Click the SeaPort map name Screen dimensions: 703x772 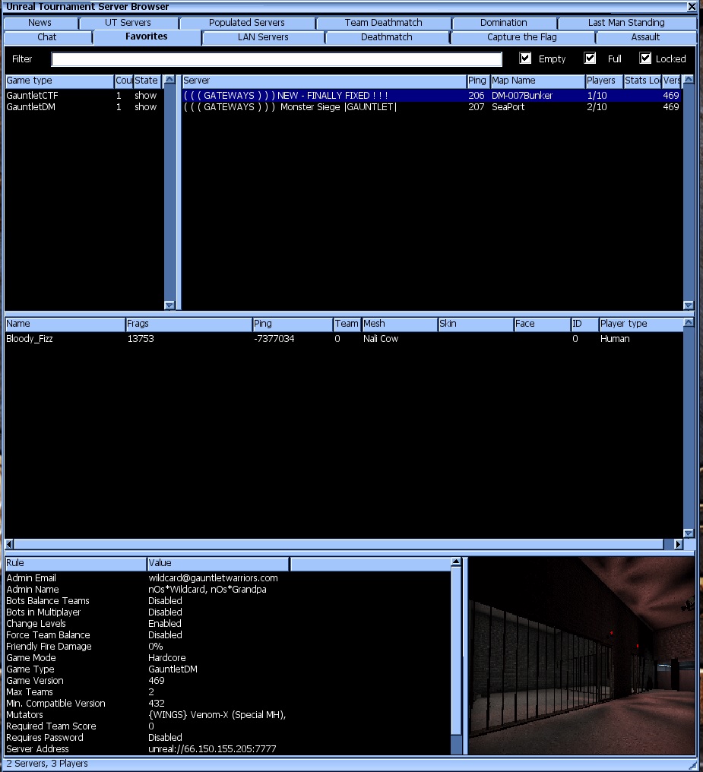tap(508, 107)
